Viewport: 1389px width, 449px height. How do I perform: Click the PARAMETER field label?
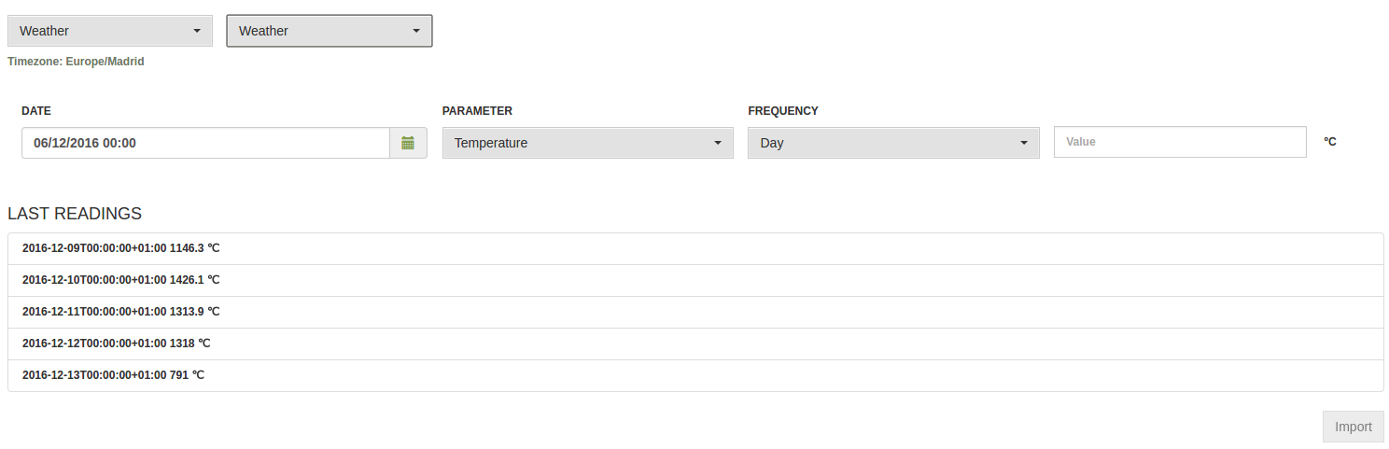click(x=477, y=111)
